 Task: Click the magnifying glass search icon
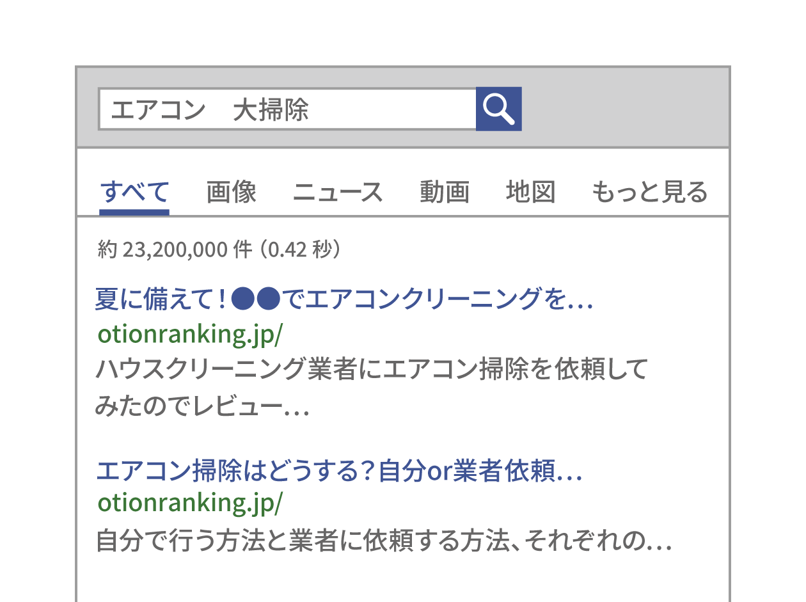(x=499, y=109)
